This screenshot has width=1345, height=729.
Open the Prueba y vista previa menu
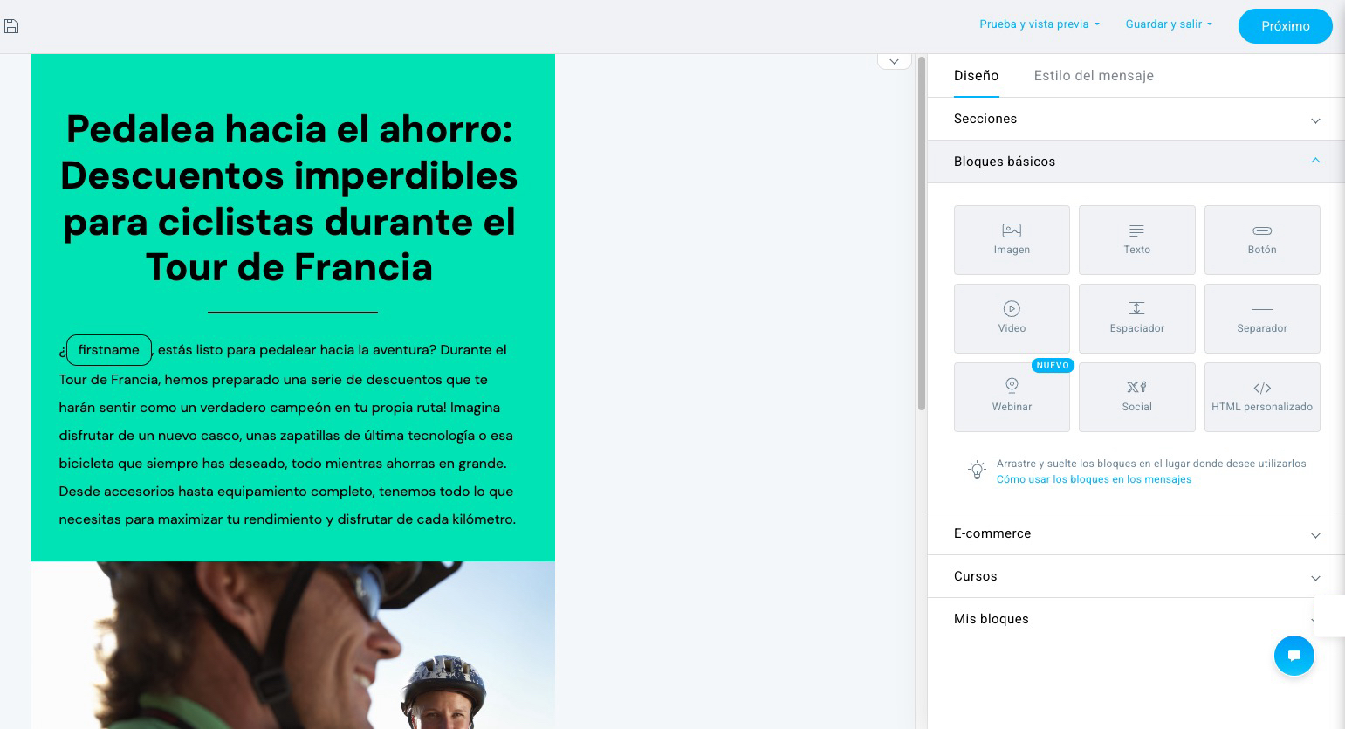coord(1039,24)
